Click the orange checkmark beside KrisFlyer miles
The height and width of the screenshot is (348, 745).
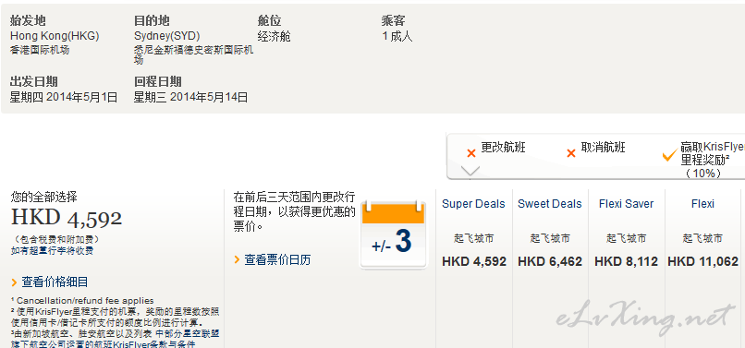coord(669,154)
